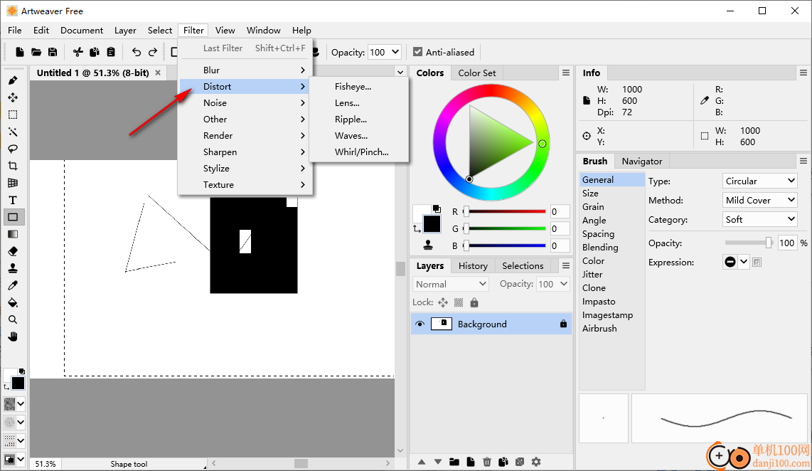Toggle the Anti-aliased checkbox
This screenshot has width=812, height=471.
pos(418,52)
